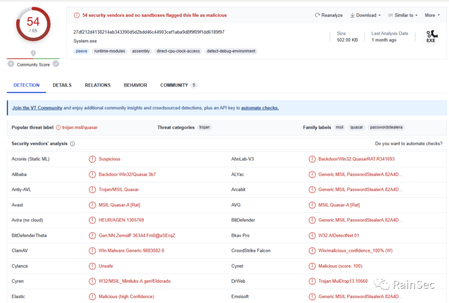Image resolution: width=449 pixels, height=303 pixels.
Task: Click the assembly tag
Action: (141, 51)
